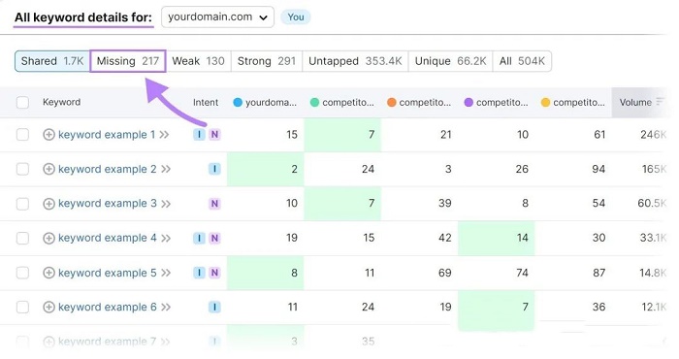Click the blue yourdomain color dot in the header
The width and height of the screenshot is (679, 359).
coord(238,103)
